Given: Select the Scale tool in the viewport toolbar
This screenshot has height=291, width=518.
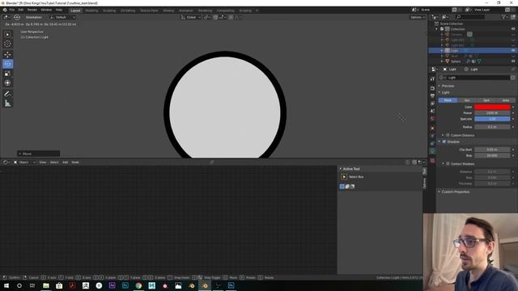Looking at the screenshot, I should [x=7, y=74].
